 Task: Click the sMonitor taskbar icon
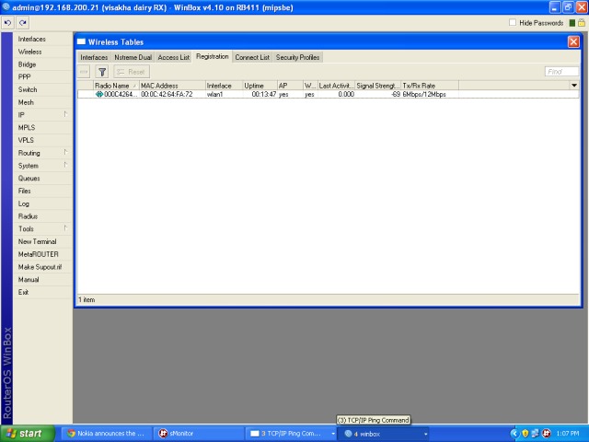(x=163, y=434)
